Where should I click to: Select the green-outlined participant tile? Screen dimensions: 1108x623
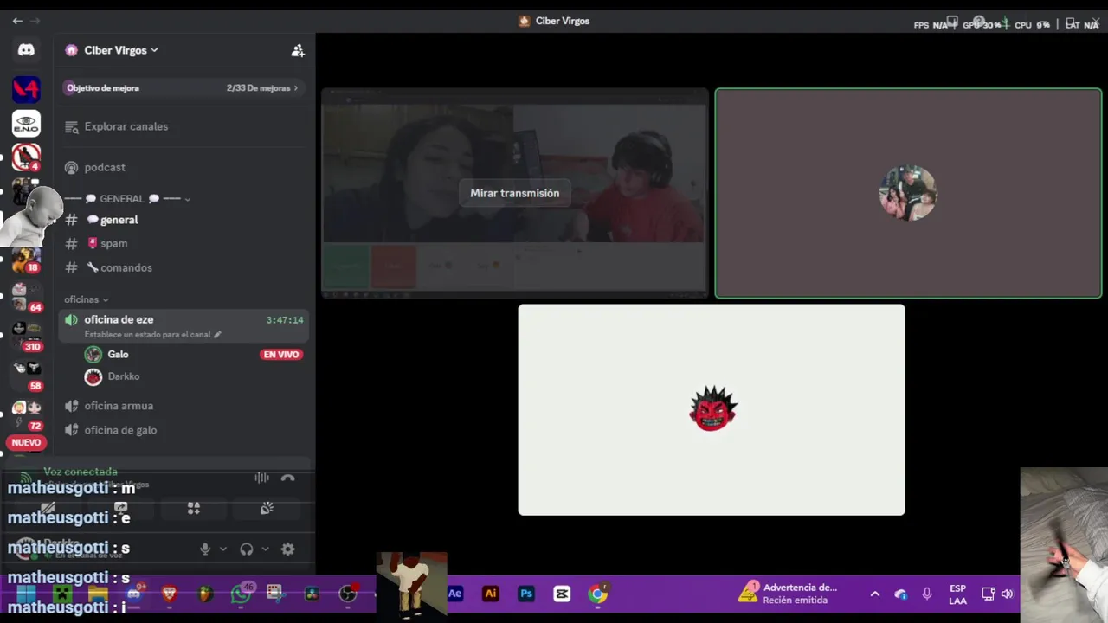[908, 193]
